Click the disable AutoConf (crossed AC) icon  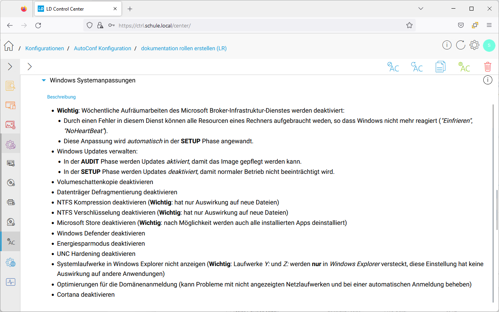click(393, 67)
